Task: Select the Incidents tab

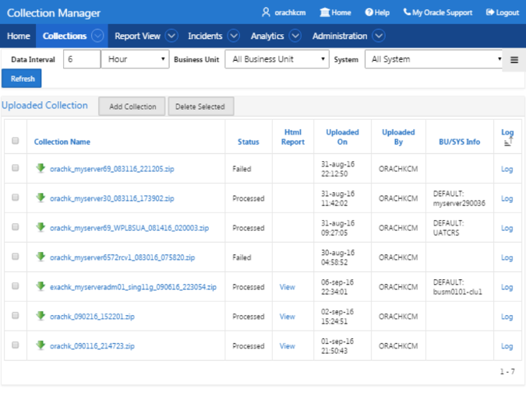Action: 205,36
